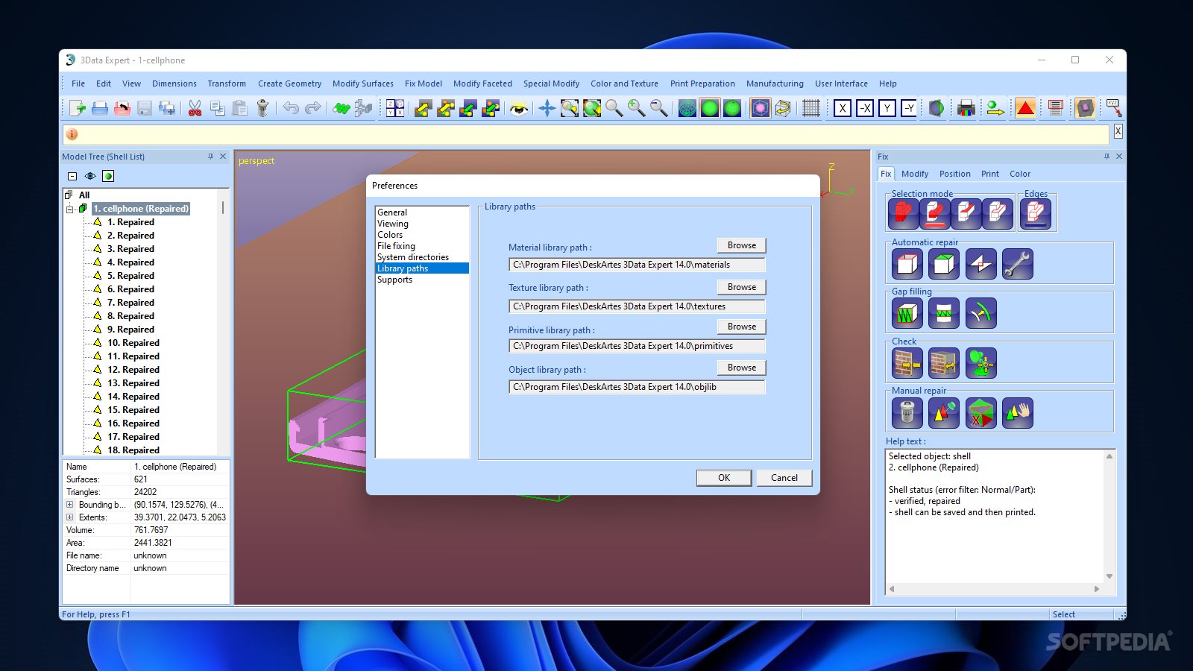1193x671 pixels.
Task: Browse for Primitive library path
Action: coord(742,327)
